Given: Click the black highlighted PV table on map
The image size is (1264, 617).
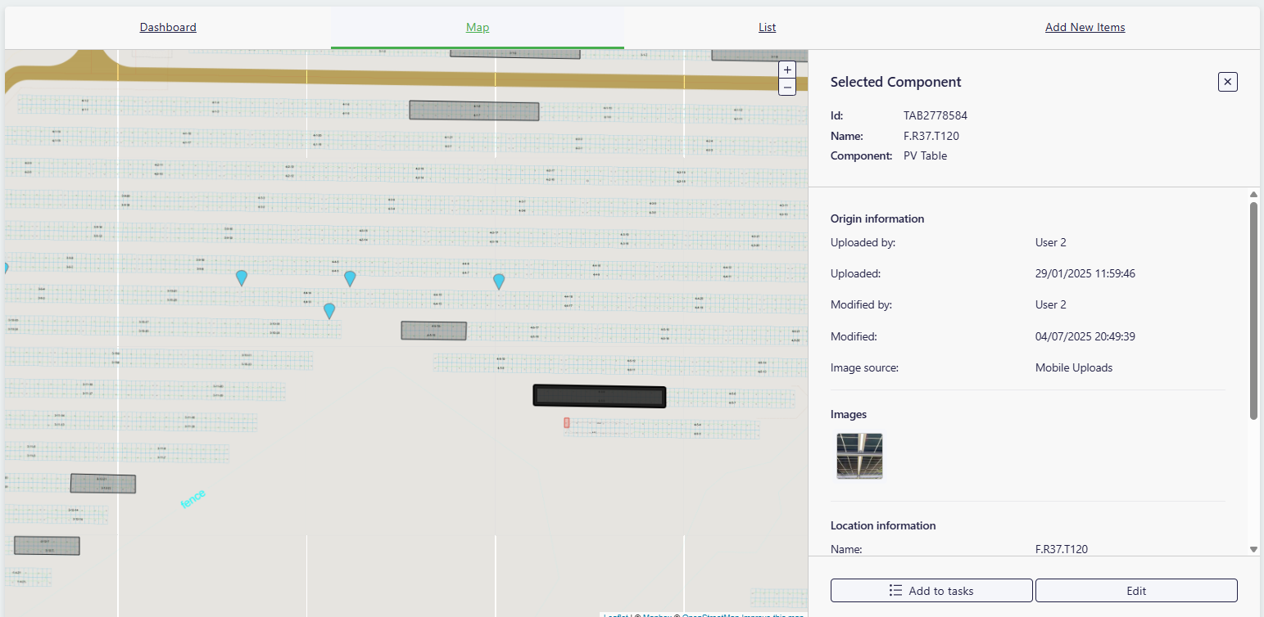Looking at the screenshot, I should pos(599,396).
